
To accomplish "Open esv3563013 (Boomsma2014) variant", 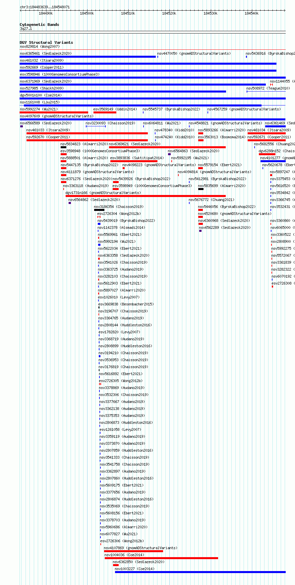I will pyautogui.click(x=222, y=137).
